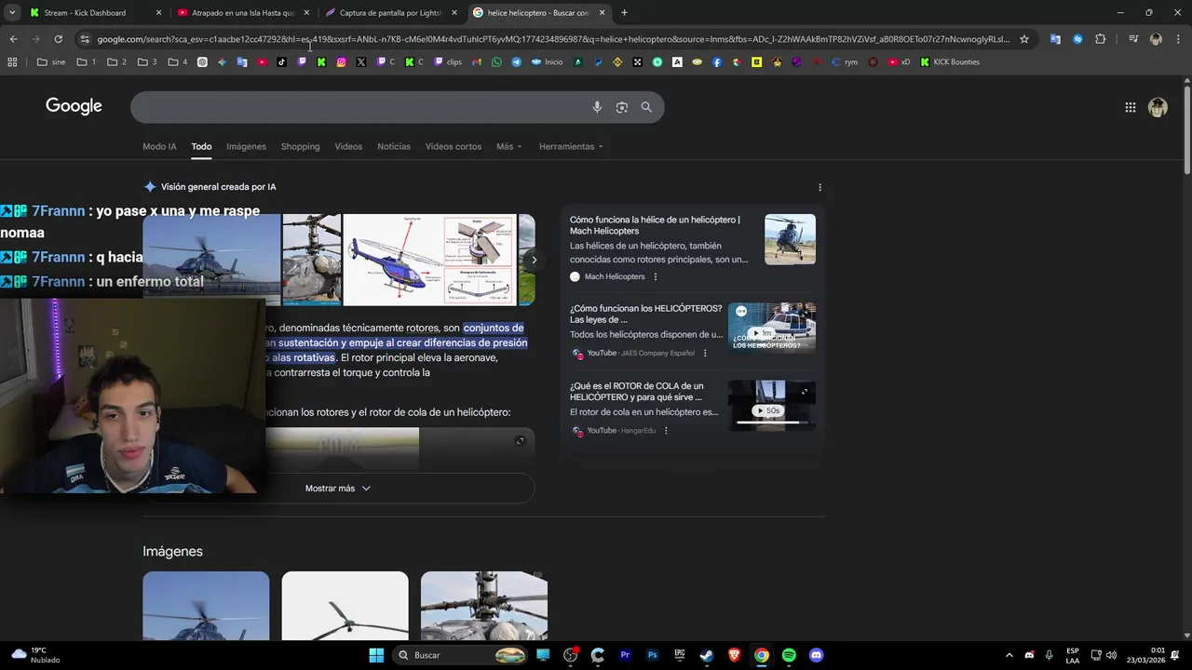Open 'Cómo funciona la hélice de un helicóptero' link
This screenshot has height=670, width=1192.
click(x=655, y=225)
